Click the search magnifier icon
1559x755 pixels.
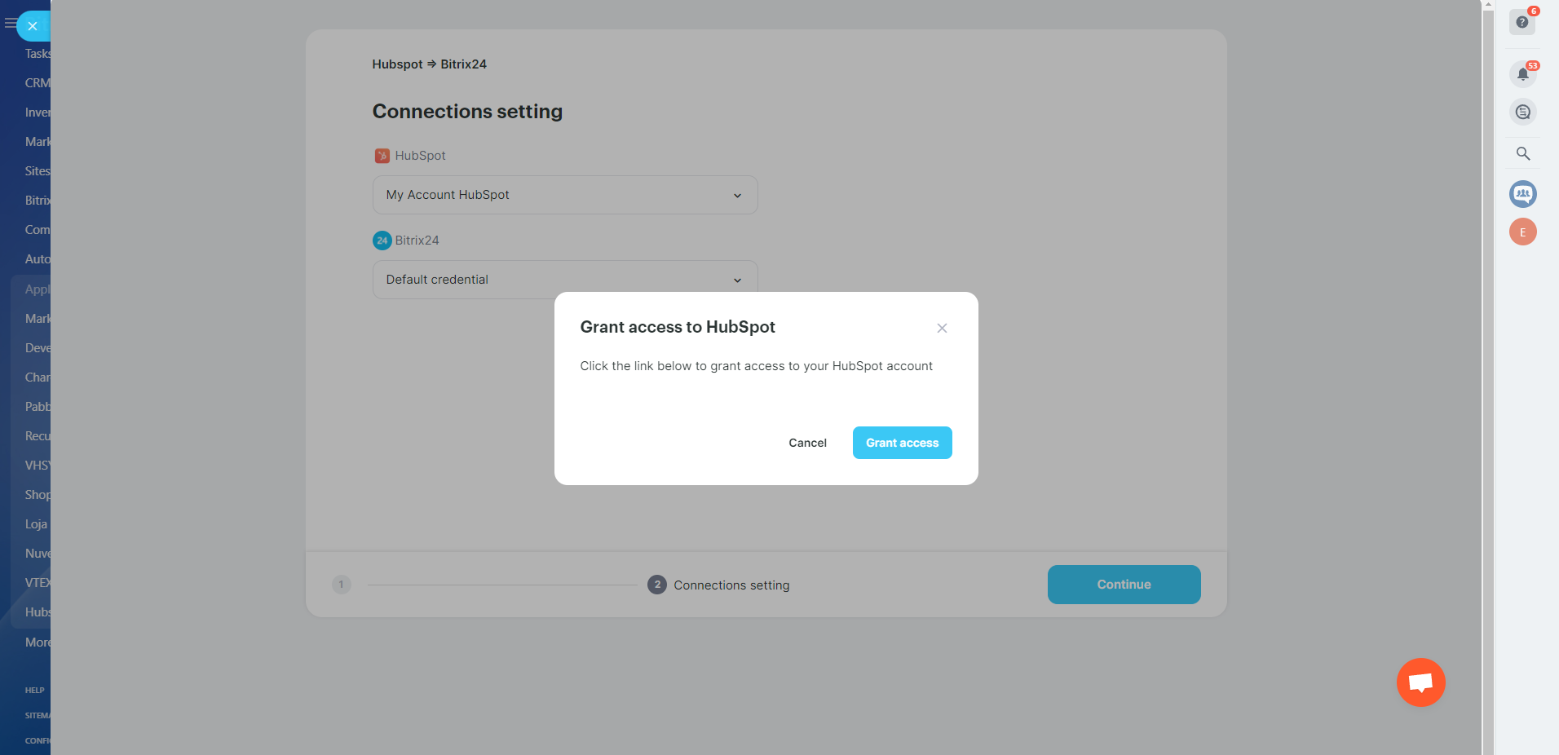click(1522, 153)
